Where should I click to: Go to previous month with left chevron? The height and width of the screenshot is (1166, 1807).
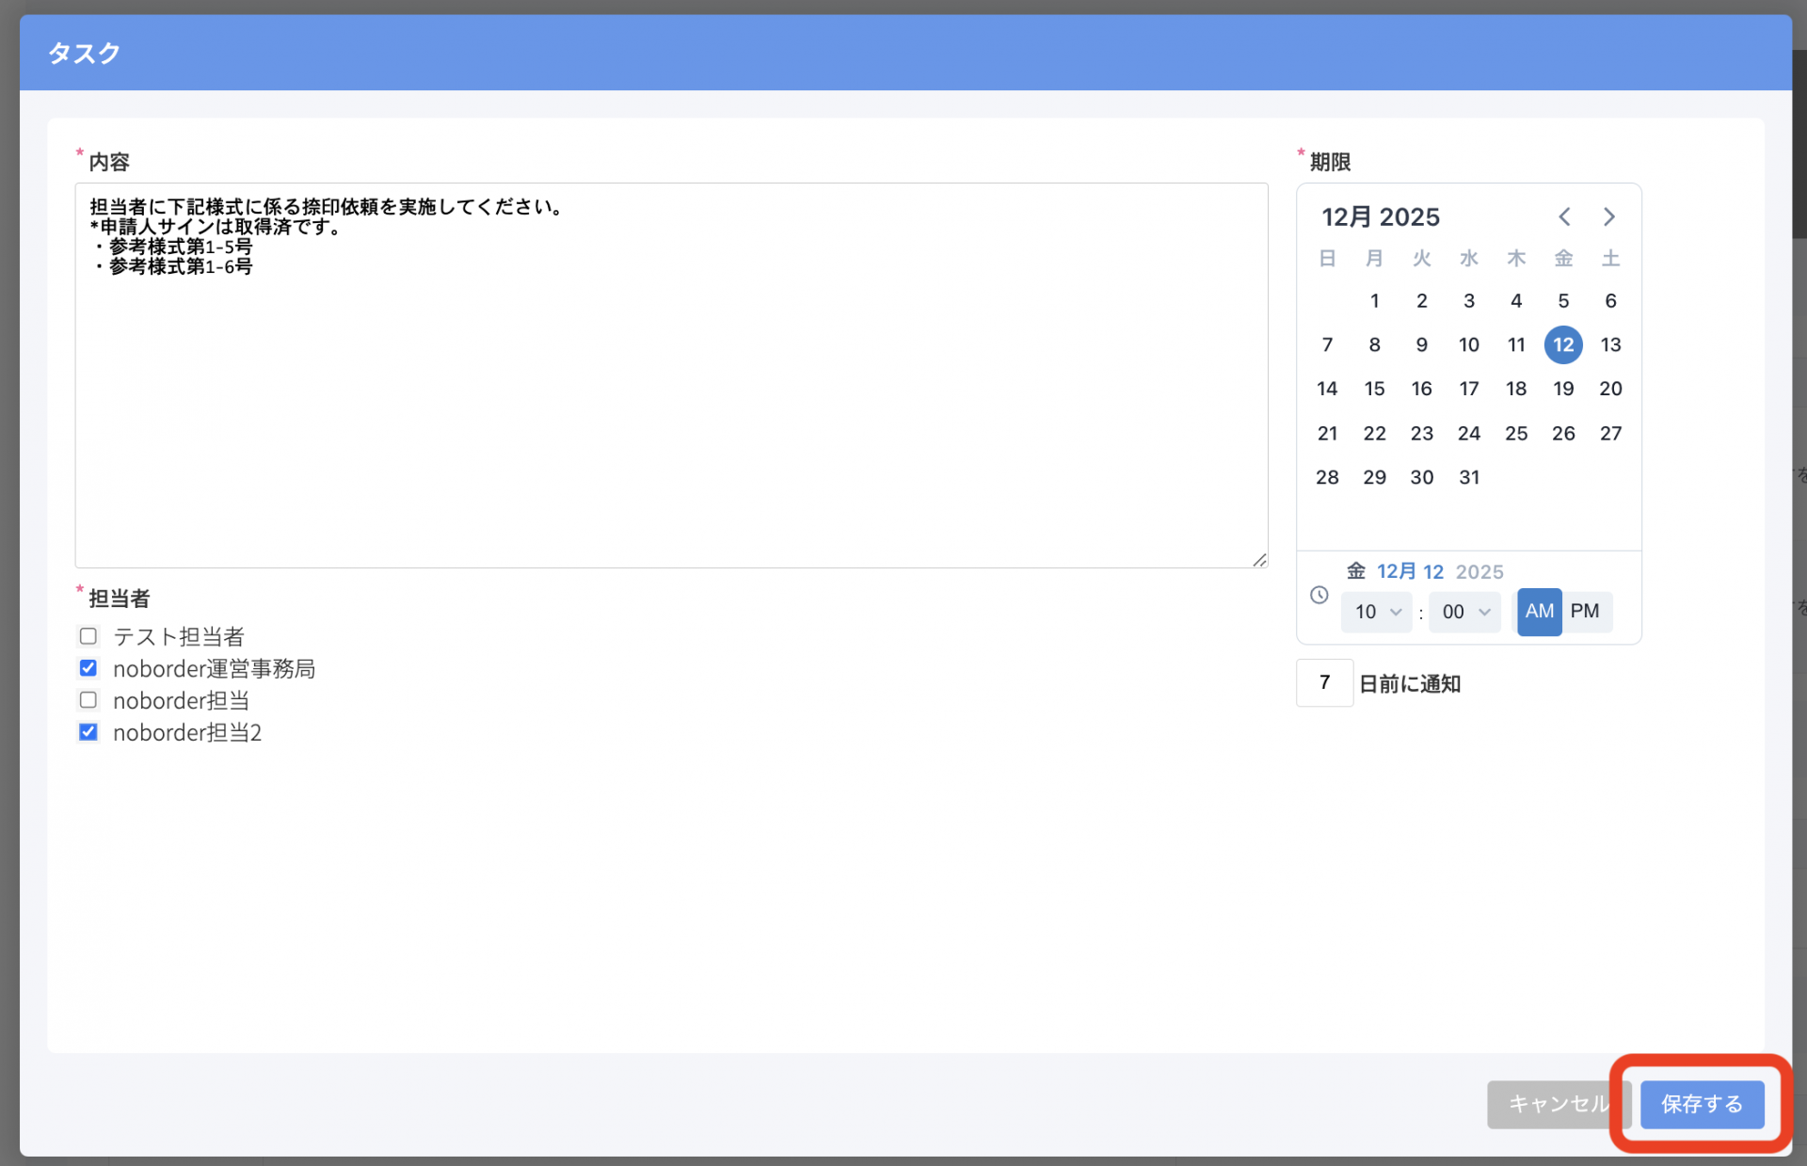point(1563,216)
